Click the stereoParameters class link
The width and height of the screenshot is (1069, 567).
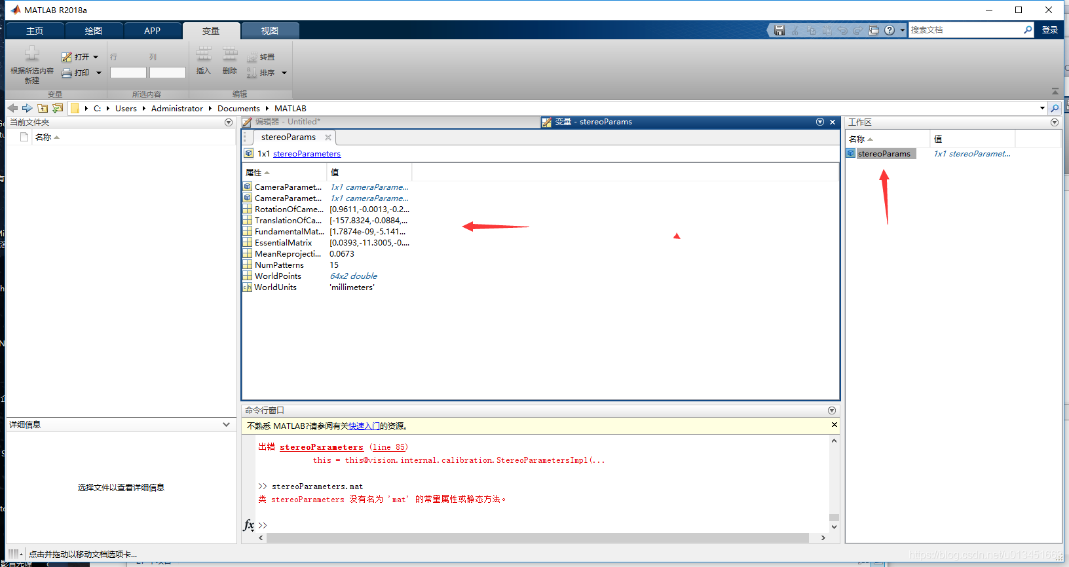pos(307,154)
